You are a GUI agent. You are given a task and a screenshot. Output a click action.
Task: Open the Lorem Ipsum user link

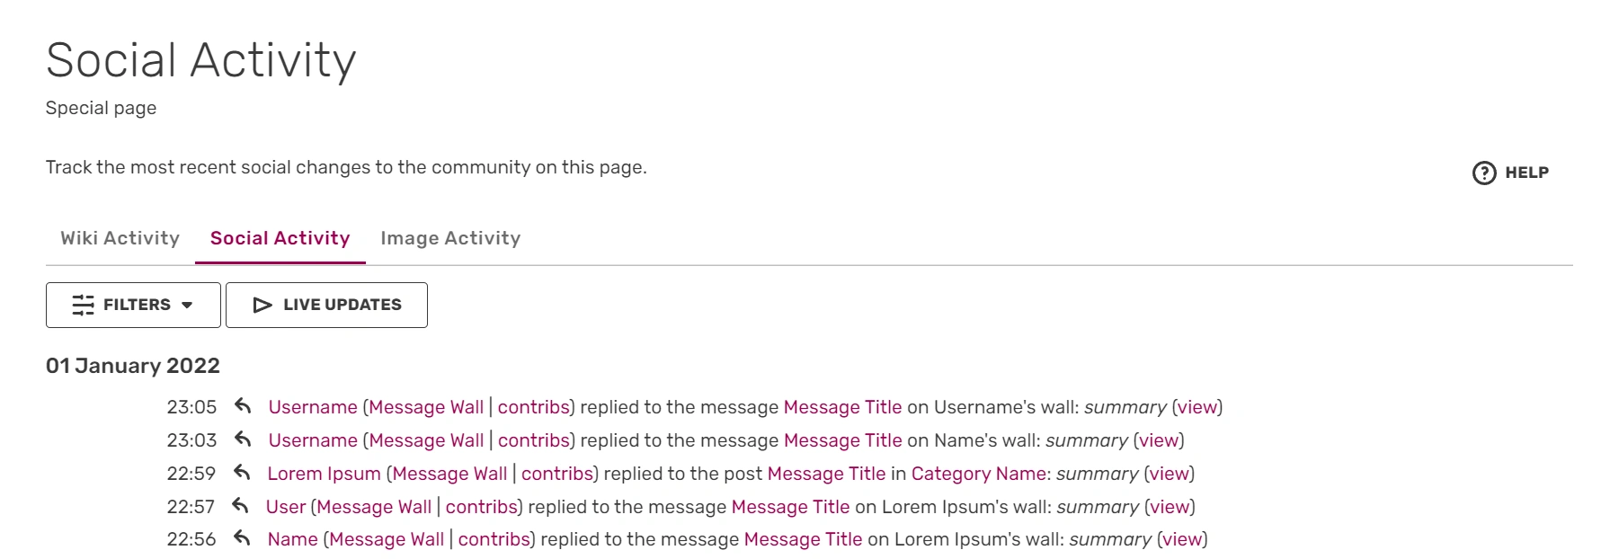tap(324, 474)
